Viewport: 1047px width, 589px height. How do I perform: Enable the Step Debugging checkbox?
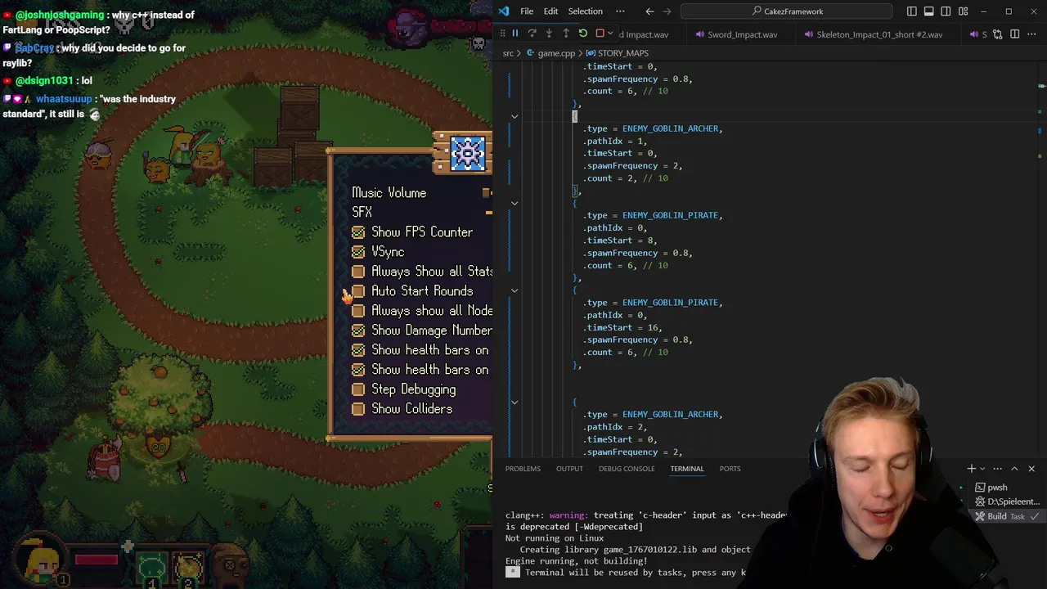point(358,389)
